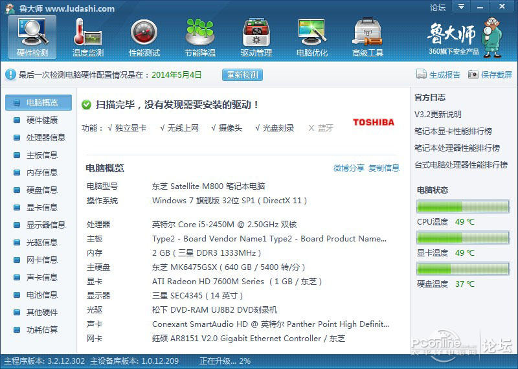Screen dimensions: 518x369
Task: Click the green scan-complete checkmark icon
Action: (x=86, y=105)
